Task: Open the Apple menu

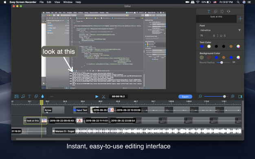Action: coord(5,2)
